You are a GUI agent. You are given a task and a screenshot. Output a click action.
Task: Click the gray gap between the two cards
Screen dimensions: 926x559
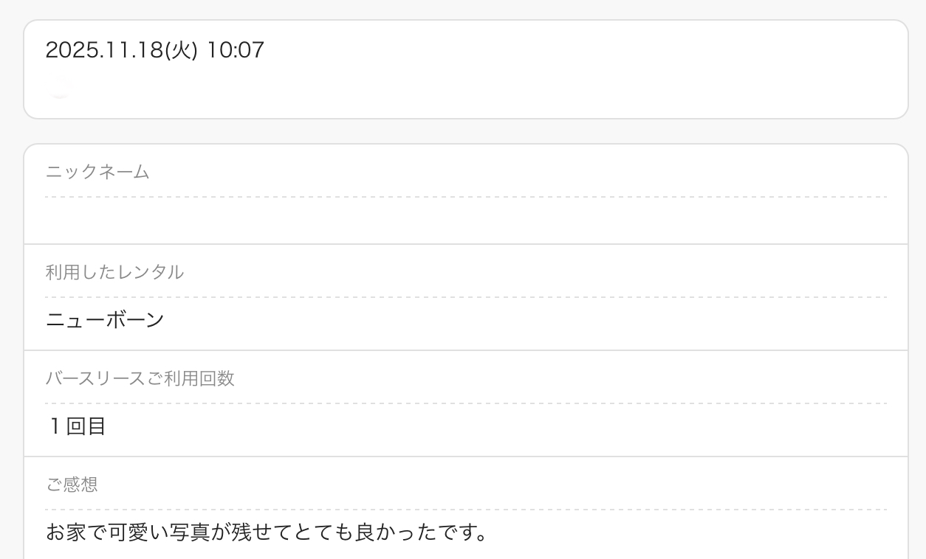pyautogui.click(x=465, y=131)
